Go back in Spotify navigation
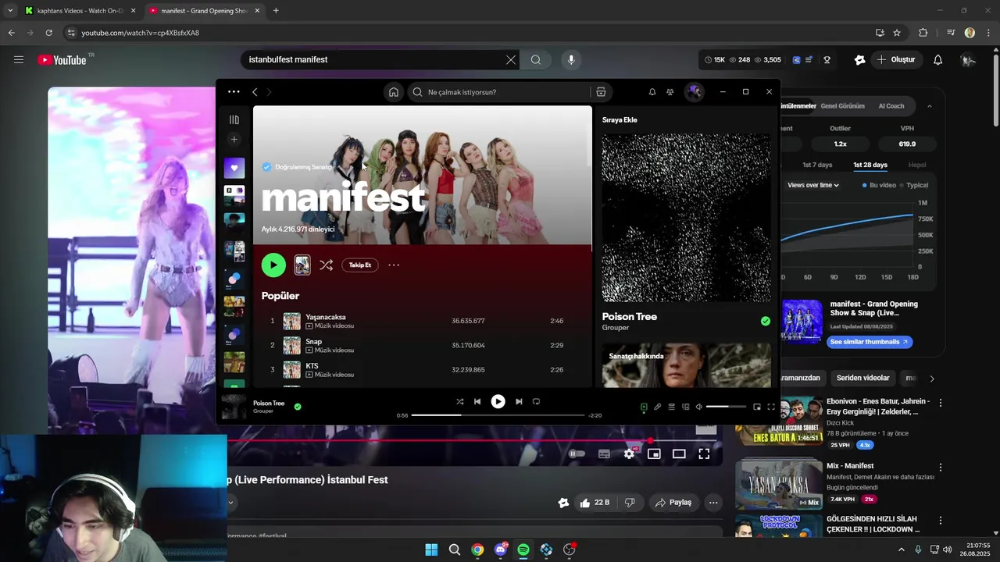 [255, 92]
